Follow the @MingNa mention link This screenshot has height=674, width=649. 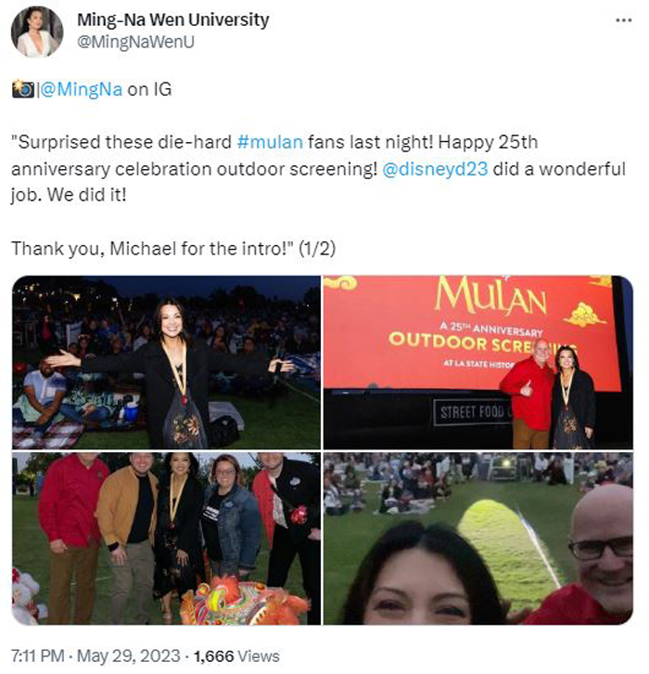tap(82, 89)
